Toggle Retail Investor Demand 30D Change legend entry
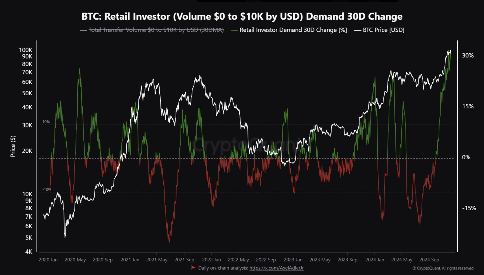The height and width of the screenshot is (275, 484). tap(293, 30)
